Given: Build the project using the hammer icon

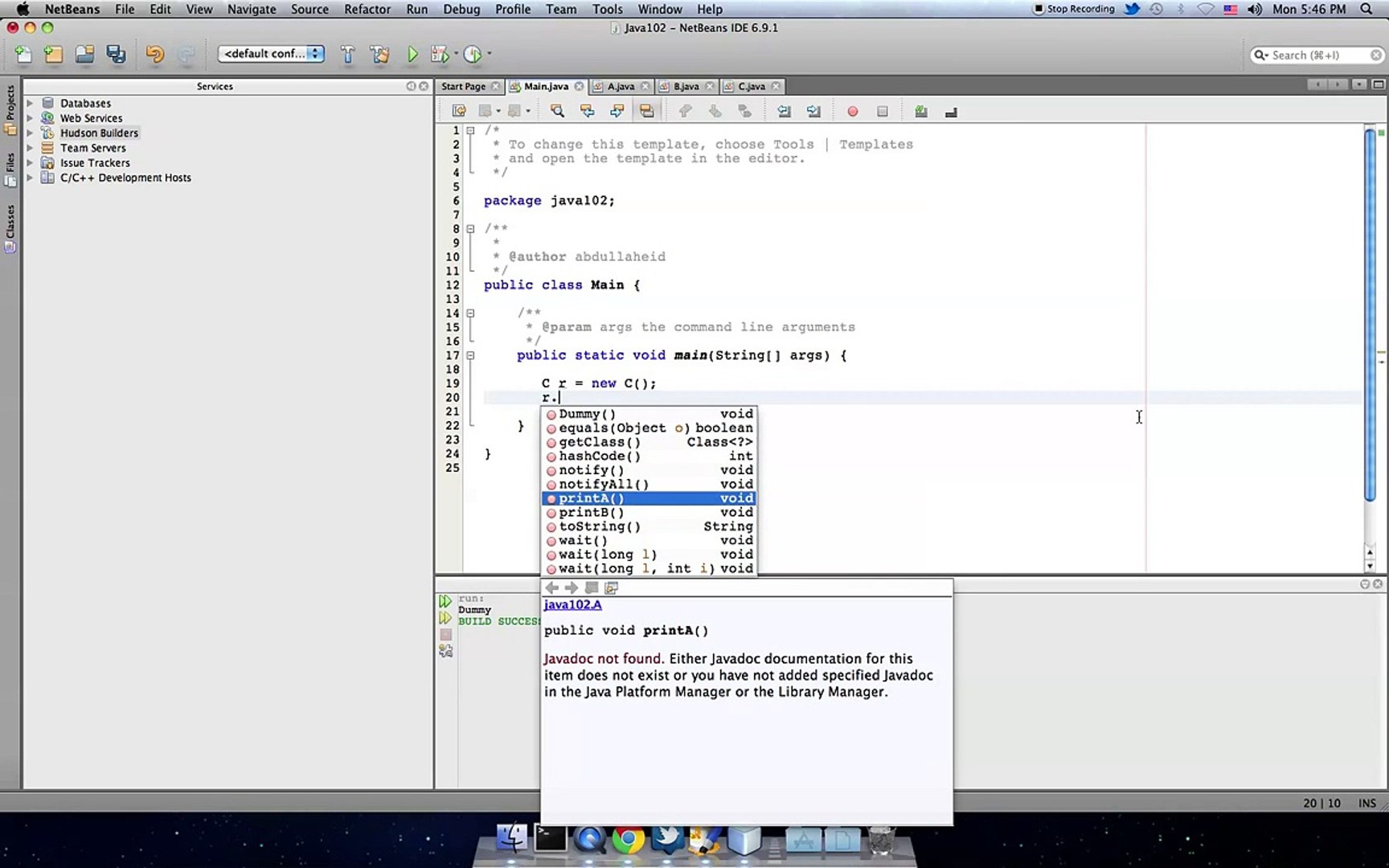Looking at the screenshot, I should (347, 53).
